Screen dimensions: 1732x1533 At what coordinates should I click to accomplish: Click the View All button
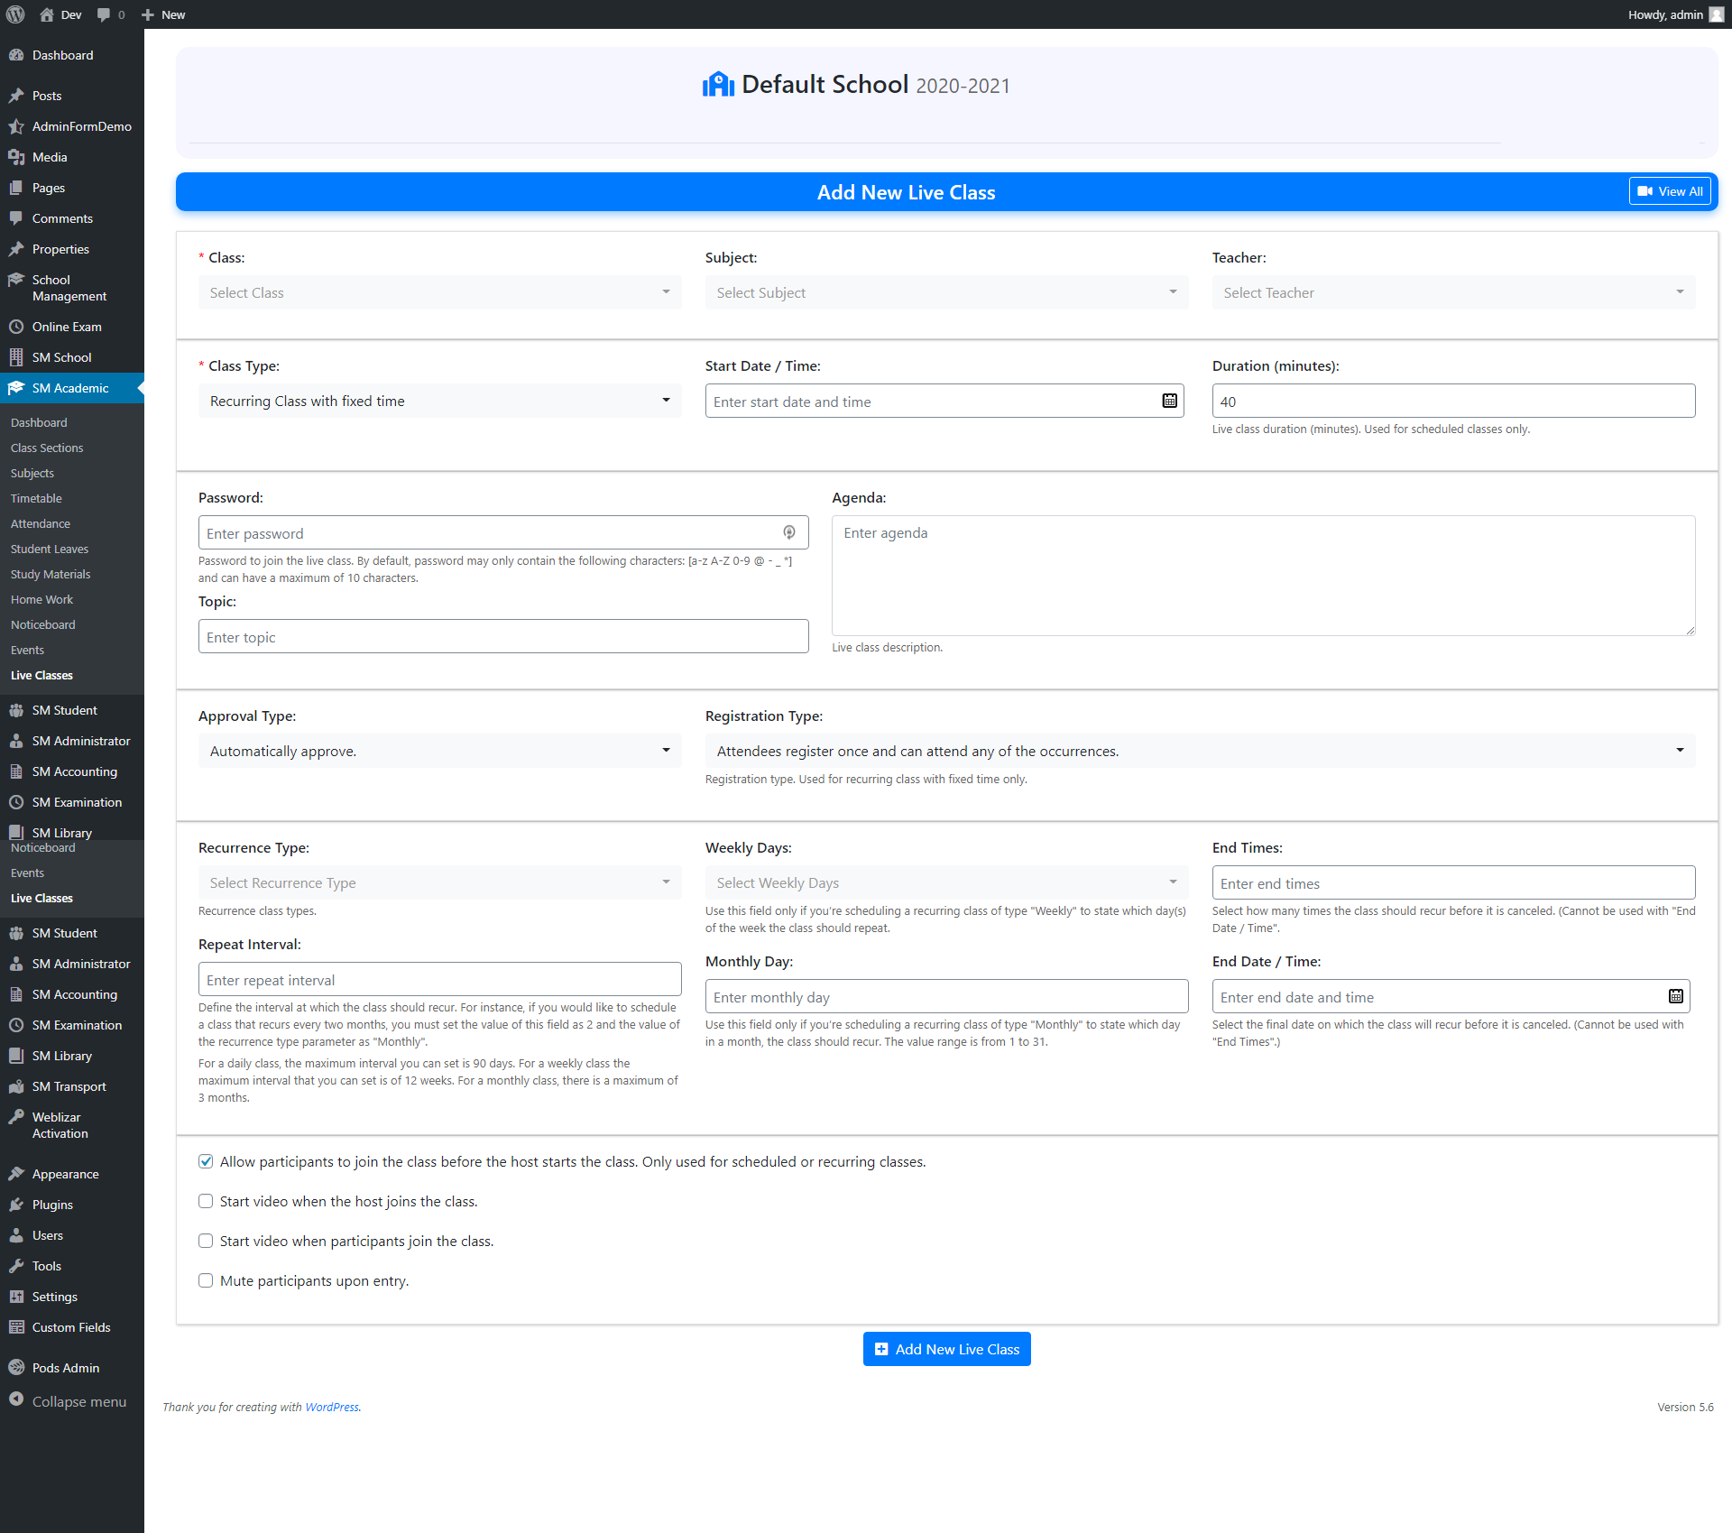tap(1670, 191)
